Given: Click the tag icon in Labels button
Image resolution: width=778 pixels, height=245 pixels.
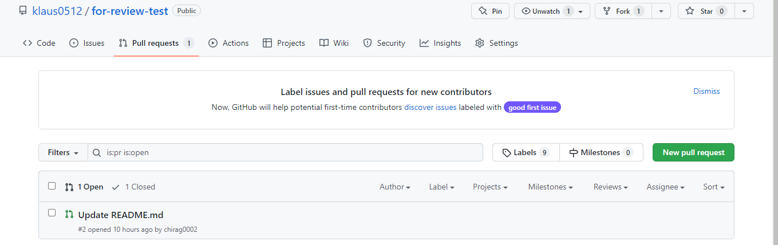Looking at the screenshot, I should click(x=506, y=153).
